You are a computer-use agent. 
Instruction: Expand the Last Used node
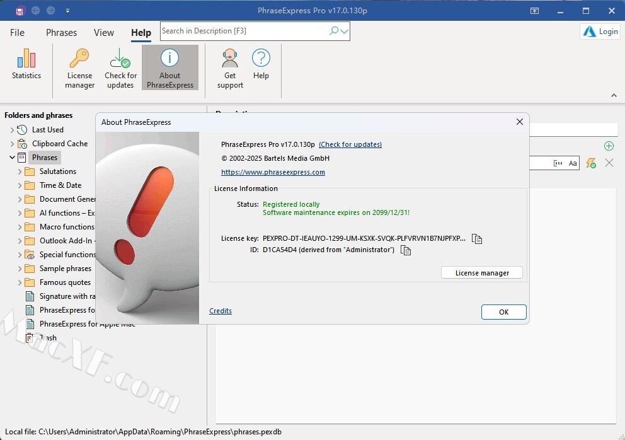click(x=12, y=130)
